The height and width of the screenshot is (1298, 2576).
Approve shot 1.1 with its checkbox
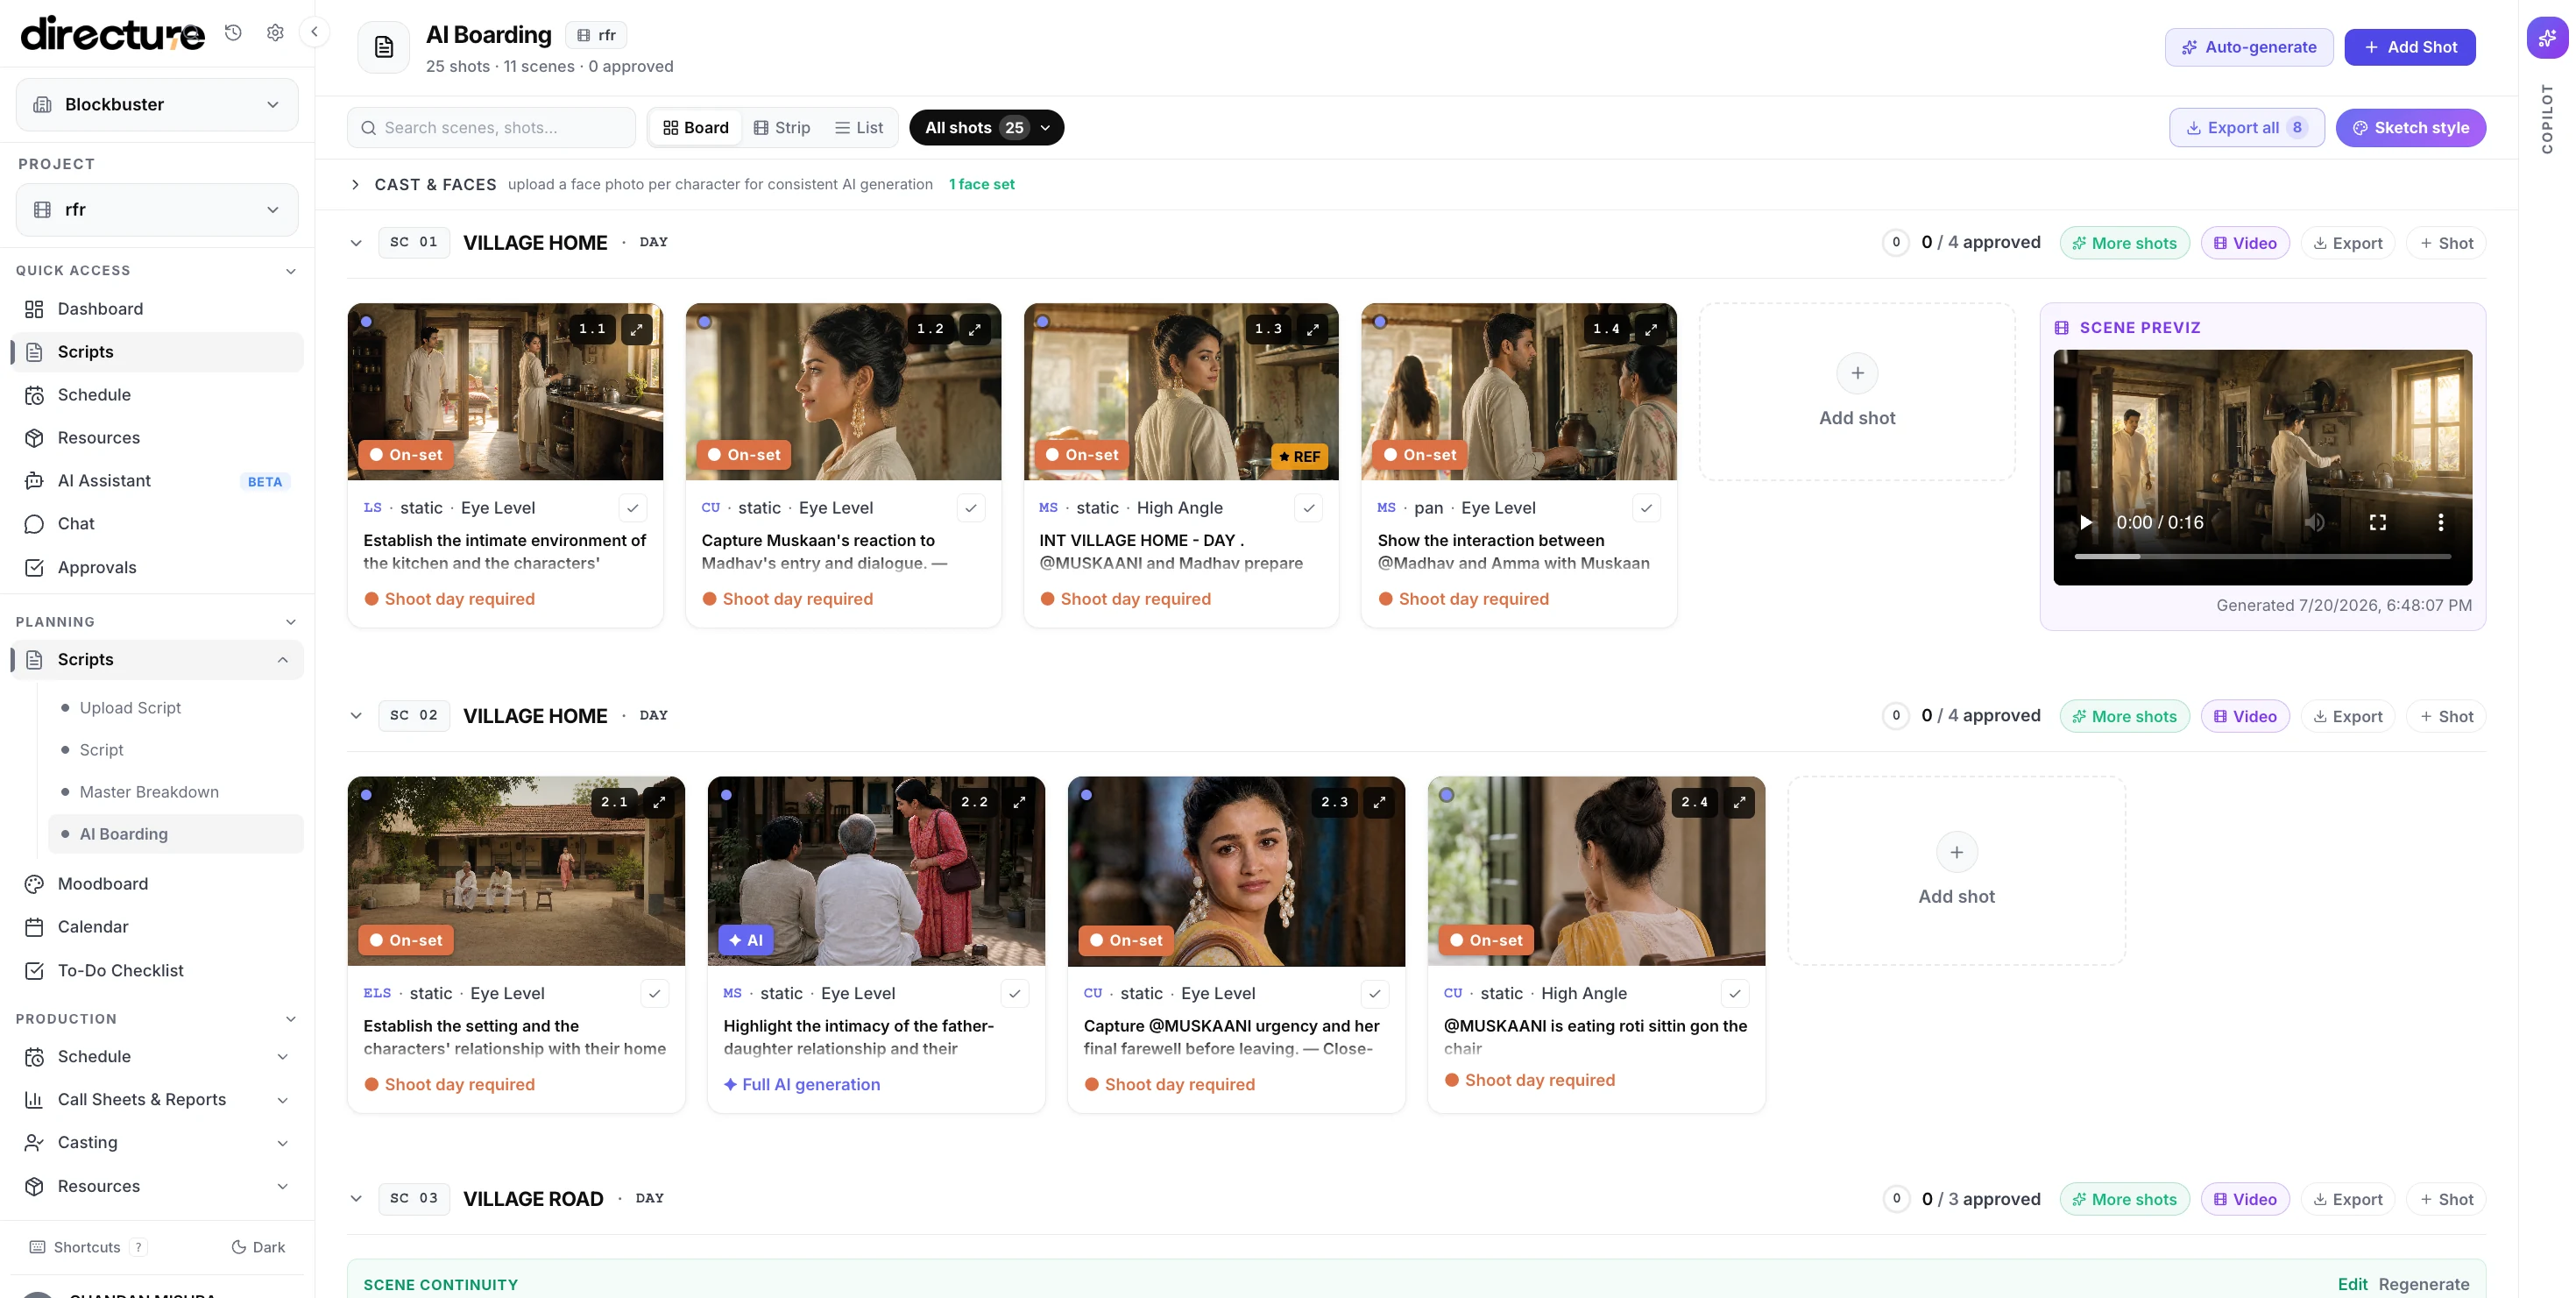pyautogui.click(x=632, y=508)
